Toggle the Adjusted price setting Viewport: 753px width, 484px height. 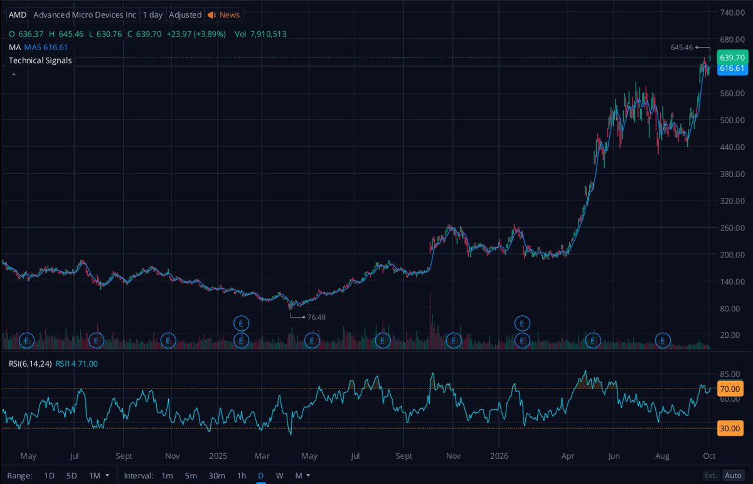tap(186, 15)
